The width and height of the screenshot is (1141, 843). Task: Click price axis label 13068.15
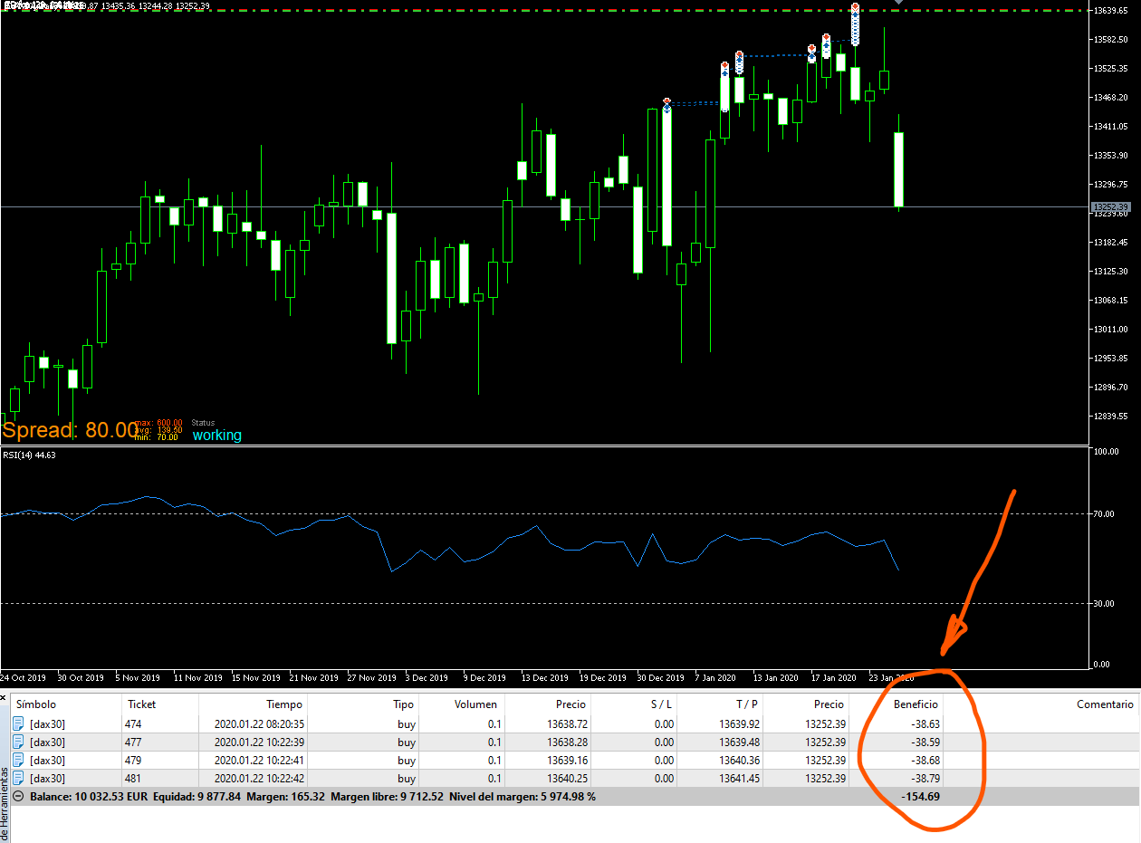coord(1110,300)
